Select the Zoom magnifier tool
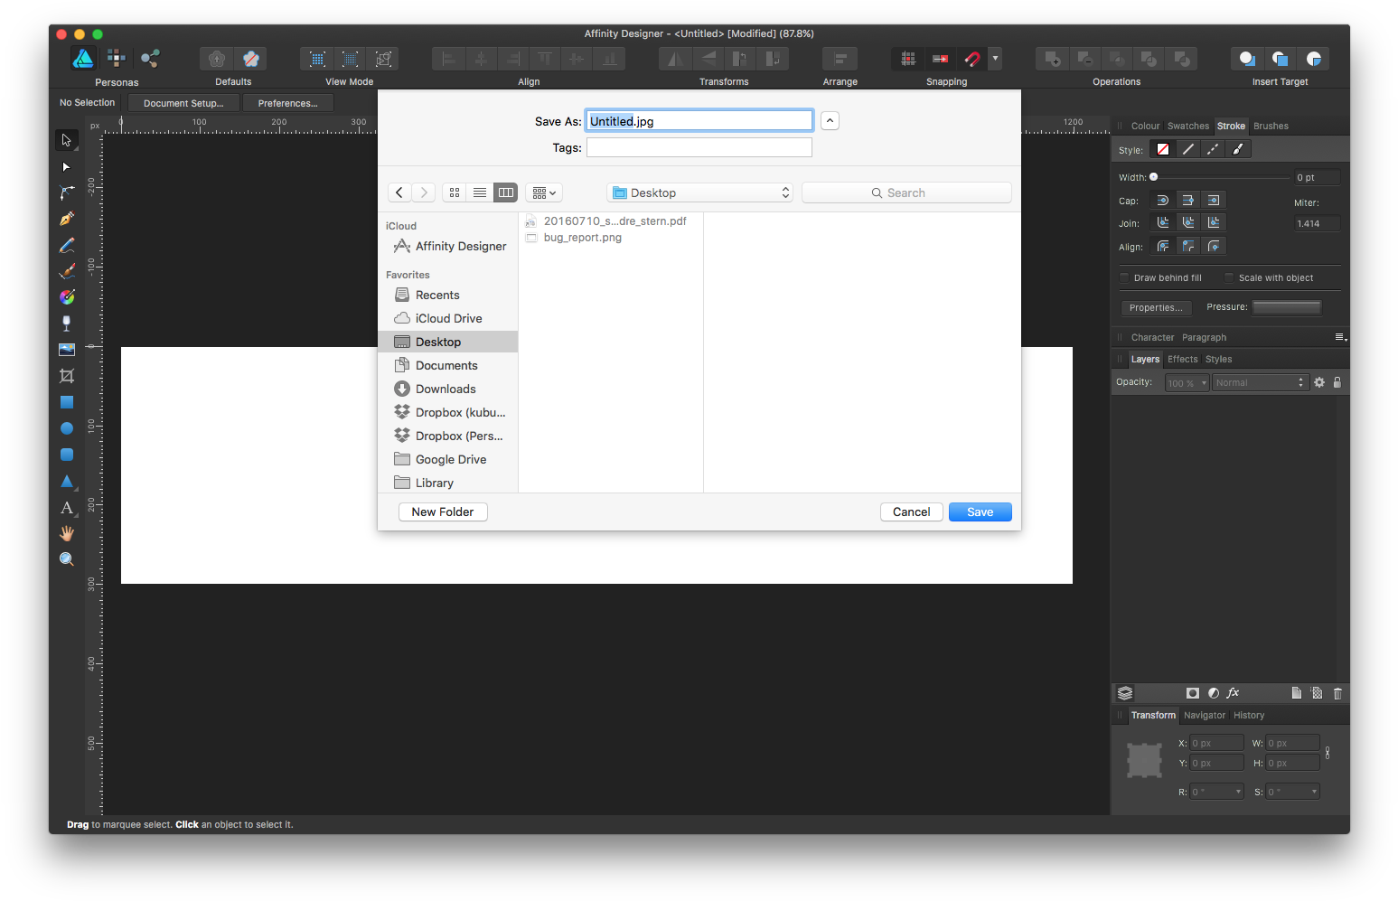This screenshot has height=901, width=1398. point(67,559)
